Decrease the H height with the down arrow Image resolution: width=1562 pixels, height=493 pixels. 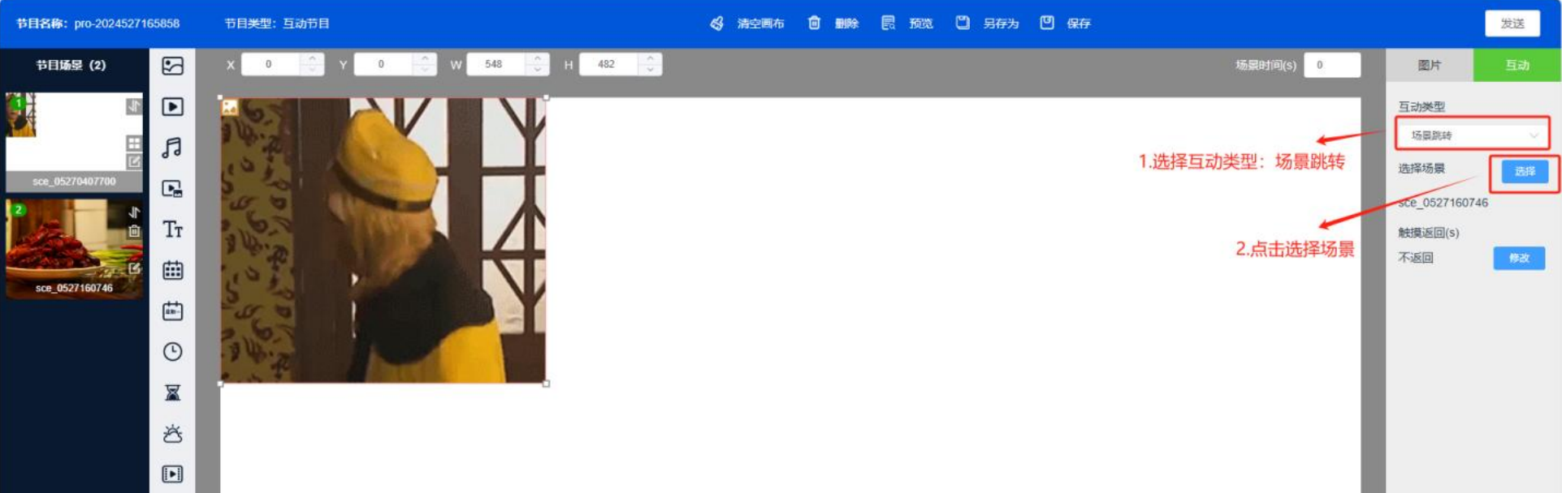click(x=651, y=70)
